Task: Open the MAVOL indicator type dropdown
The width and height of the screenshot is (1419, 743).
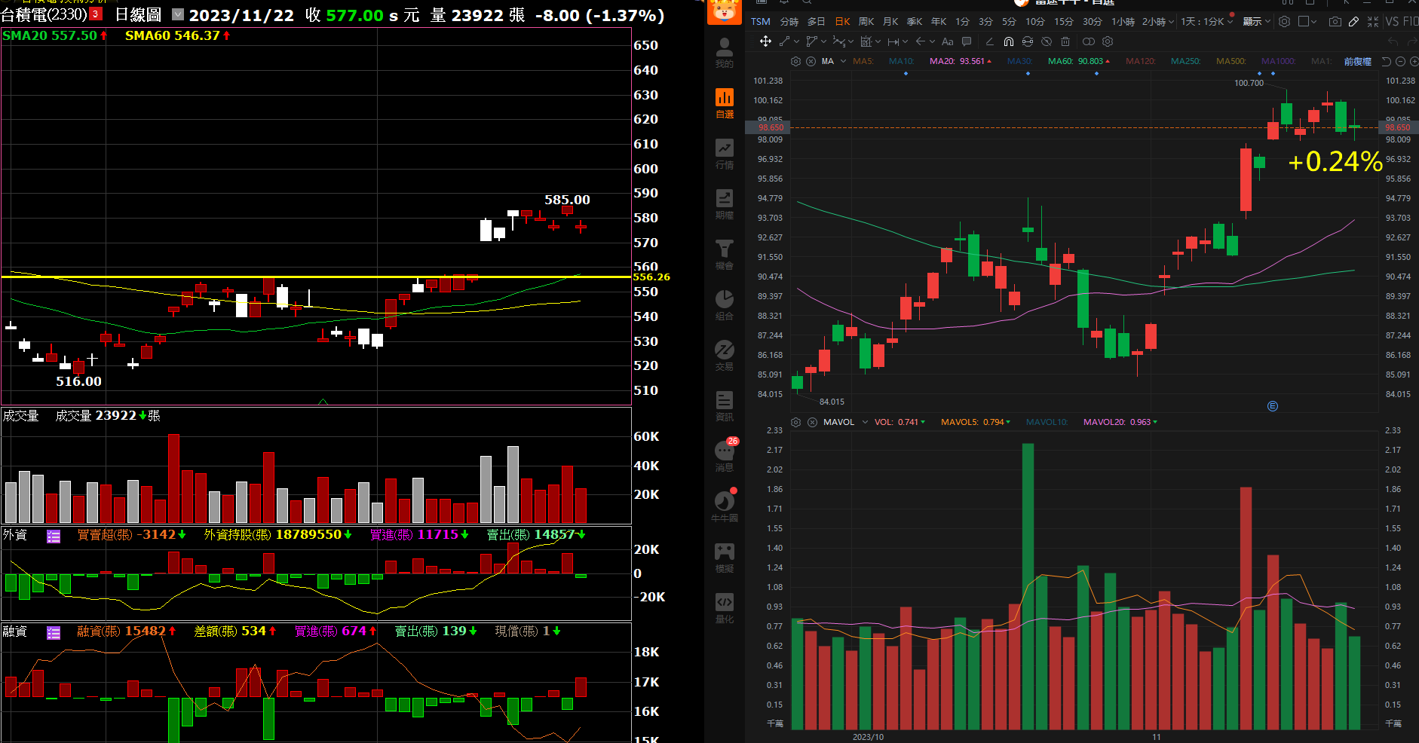Action: point(865,422)
